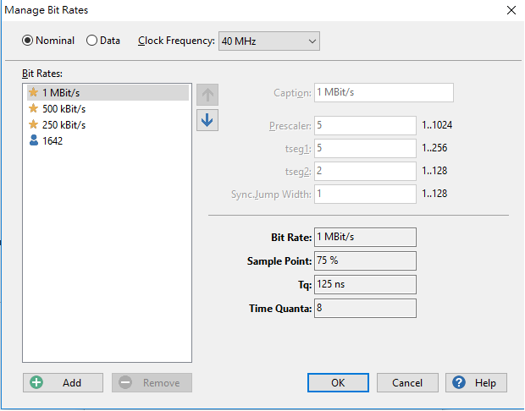Click the green plus icon on Add

pos(36,382)
